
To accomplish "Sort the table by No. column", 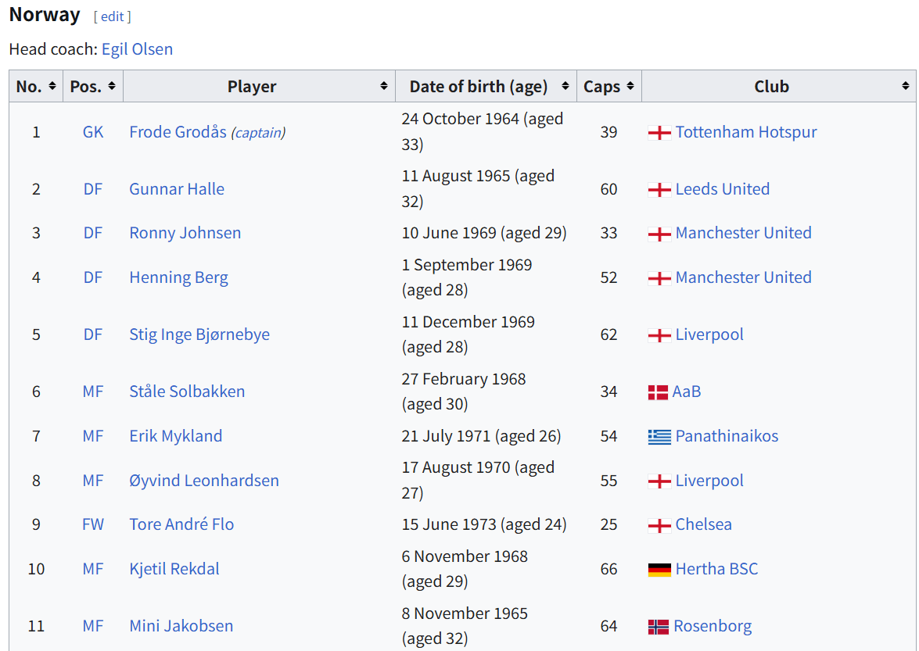I will (x=52, y=86).
